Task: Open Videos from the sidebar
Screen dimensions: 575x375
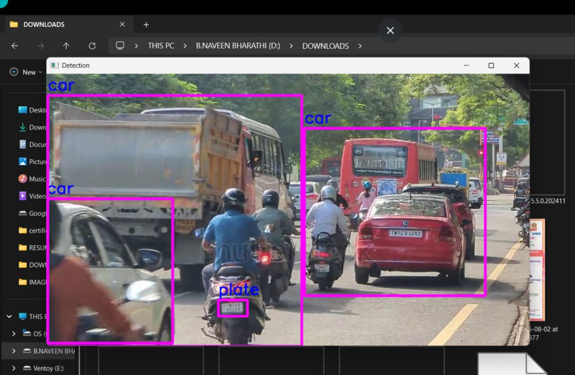Action: coord(32,196)
